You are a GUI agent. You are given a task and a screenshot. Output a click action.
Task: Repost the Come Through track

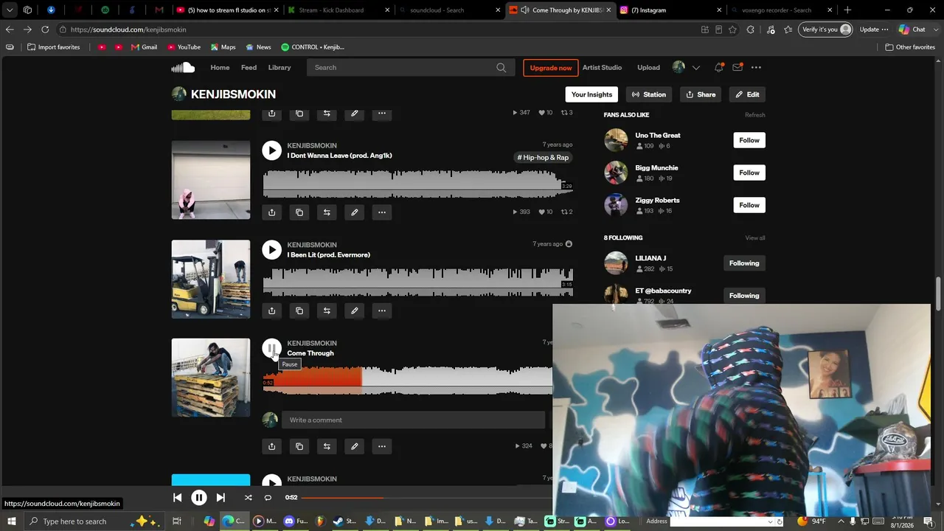327,446
